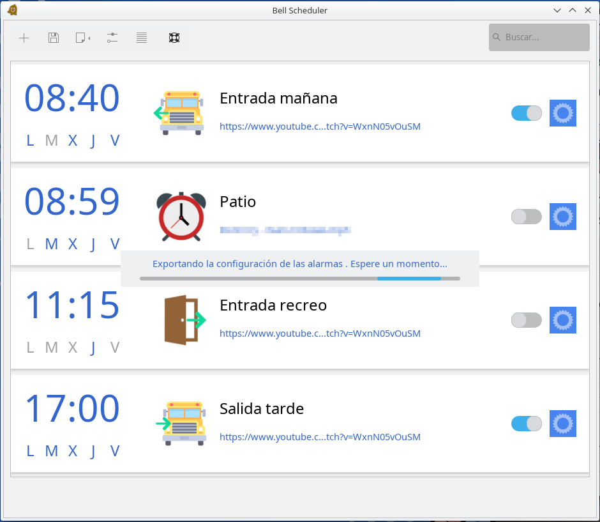600x522 pixels.
Task: Open the YouTube link under Entrada mañana
Action: pos(320,127)
